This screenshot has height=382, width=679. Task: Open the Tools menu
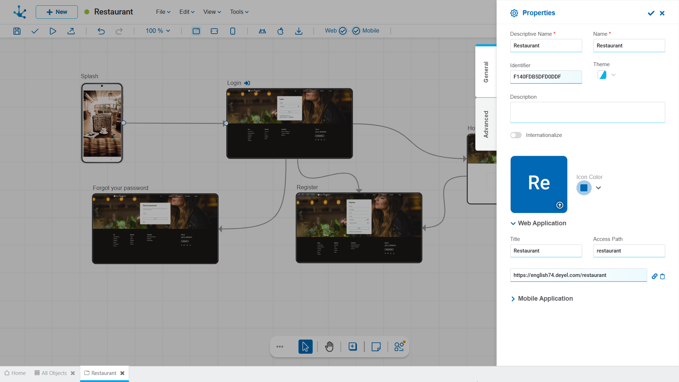pyautogui.click(x=239, y=12)
